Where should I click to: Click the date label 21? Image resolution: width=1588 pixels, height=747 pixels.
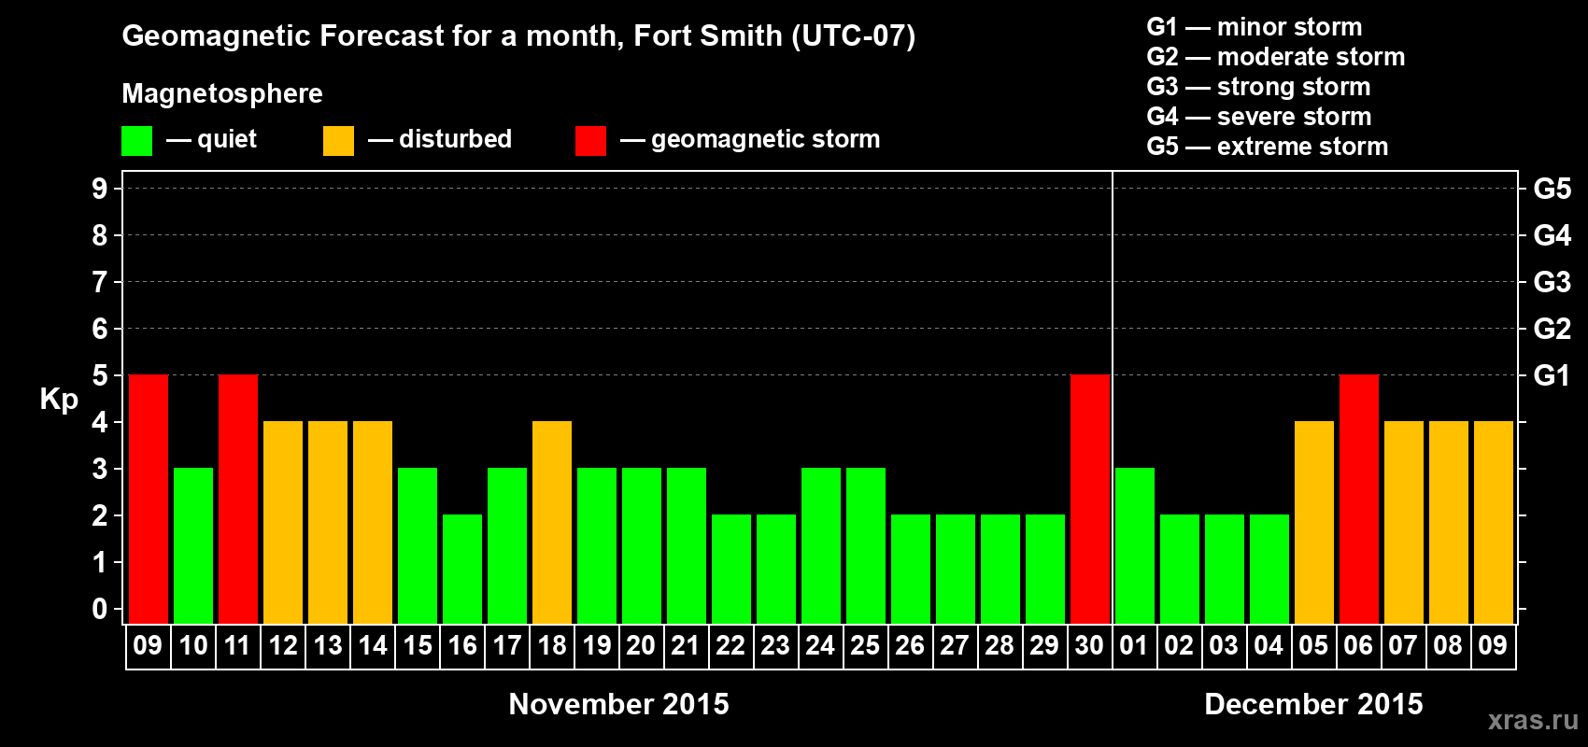tap(686, 645)
